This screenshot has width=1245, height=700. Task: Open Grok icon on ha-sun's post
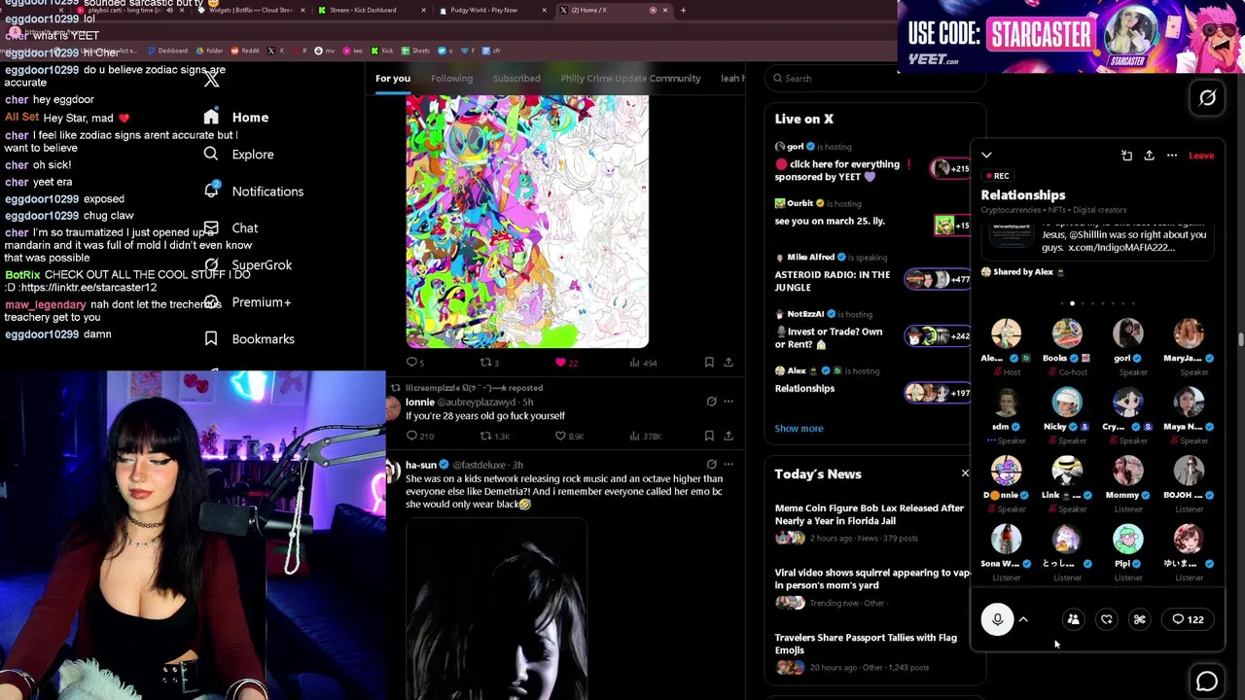click(711, 465)
